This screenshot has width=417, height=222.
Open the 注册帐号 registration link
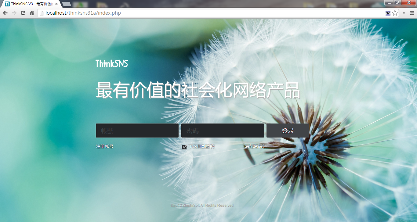coord(105,146)
